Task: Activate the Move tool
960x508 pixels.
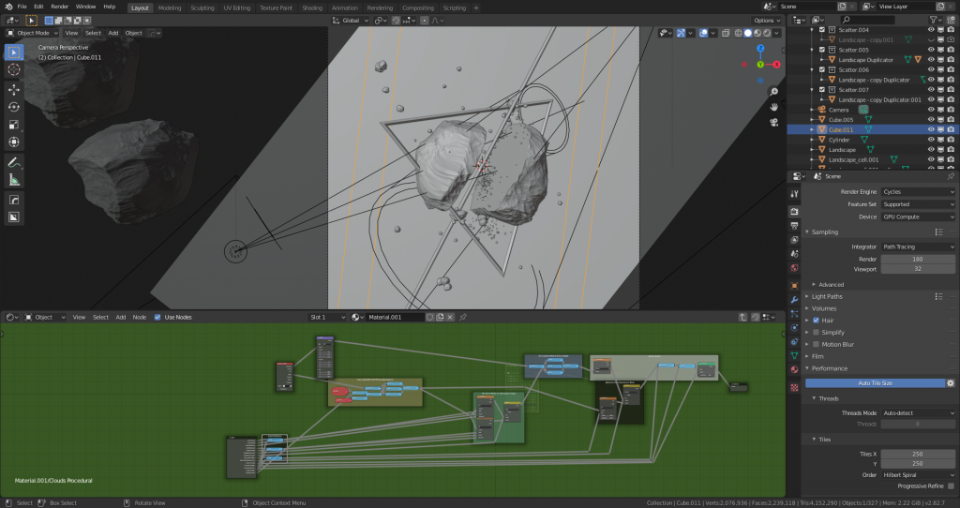Action: click(14, 89)
